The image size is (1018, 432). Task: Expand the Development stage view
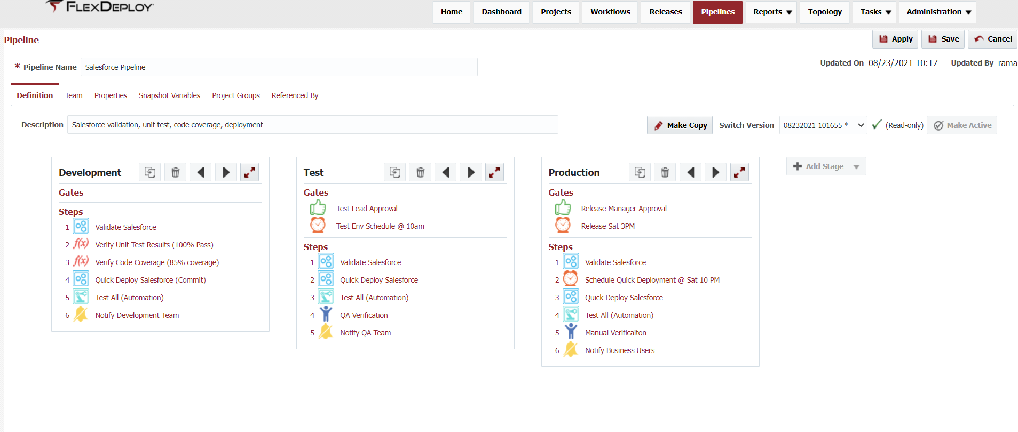click(249, 172)
